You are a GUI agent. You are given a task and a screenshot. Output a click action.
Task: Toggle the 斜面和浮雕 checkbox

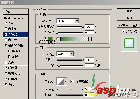[x=6, y=46]
